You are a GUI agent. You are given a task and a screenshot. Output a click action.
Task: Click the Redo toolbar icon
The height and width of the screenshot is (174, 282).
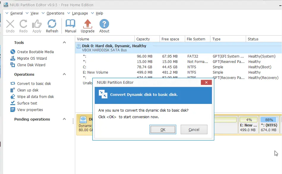click(23, 24)
